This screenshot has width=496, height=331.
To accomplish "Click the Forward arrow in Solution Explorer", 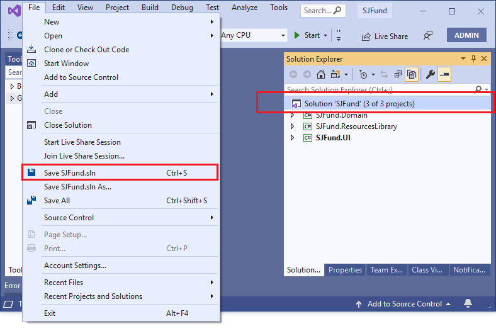I will point(307,74).
